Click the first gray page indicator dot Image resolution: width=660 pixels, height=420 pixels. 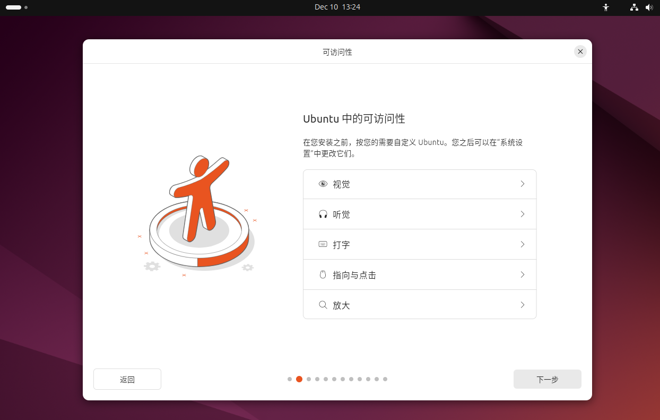[x=290, y=379]
